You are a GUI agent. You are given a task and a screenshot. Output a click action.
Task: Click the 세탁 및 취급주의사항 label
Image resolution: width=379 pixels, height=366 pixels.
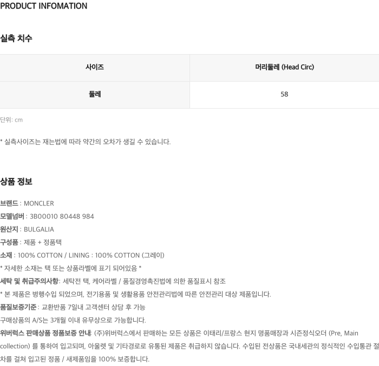point(29,281)
